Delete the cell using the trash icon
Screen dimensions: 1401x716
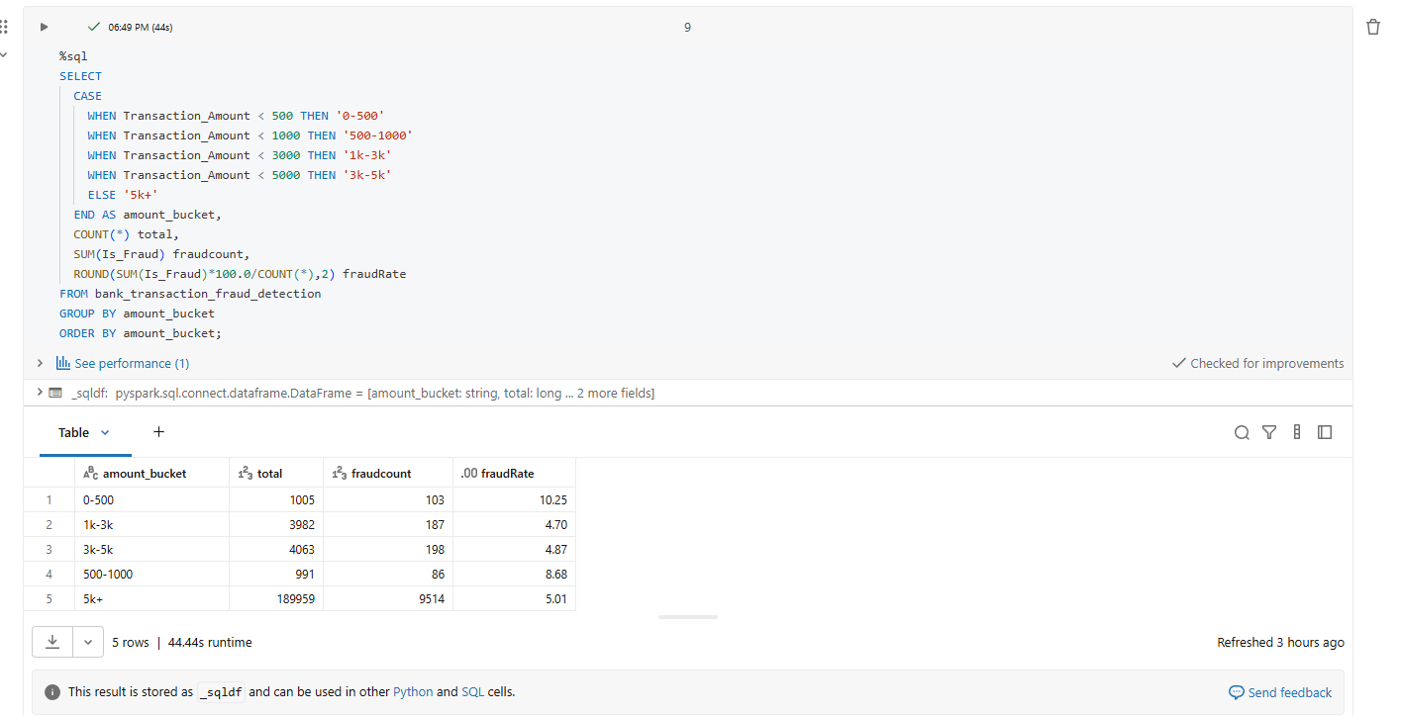click(x=1373, y=27)
